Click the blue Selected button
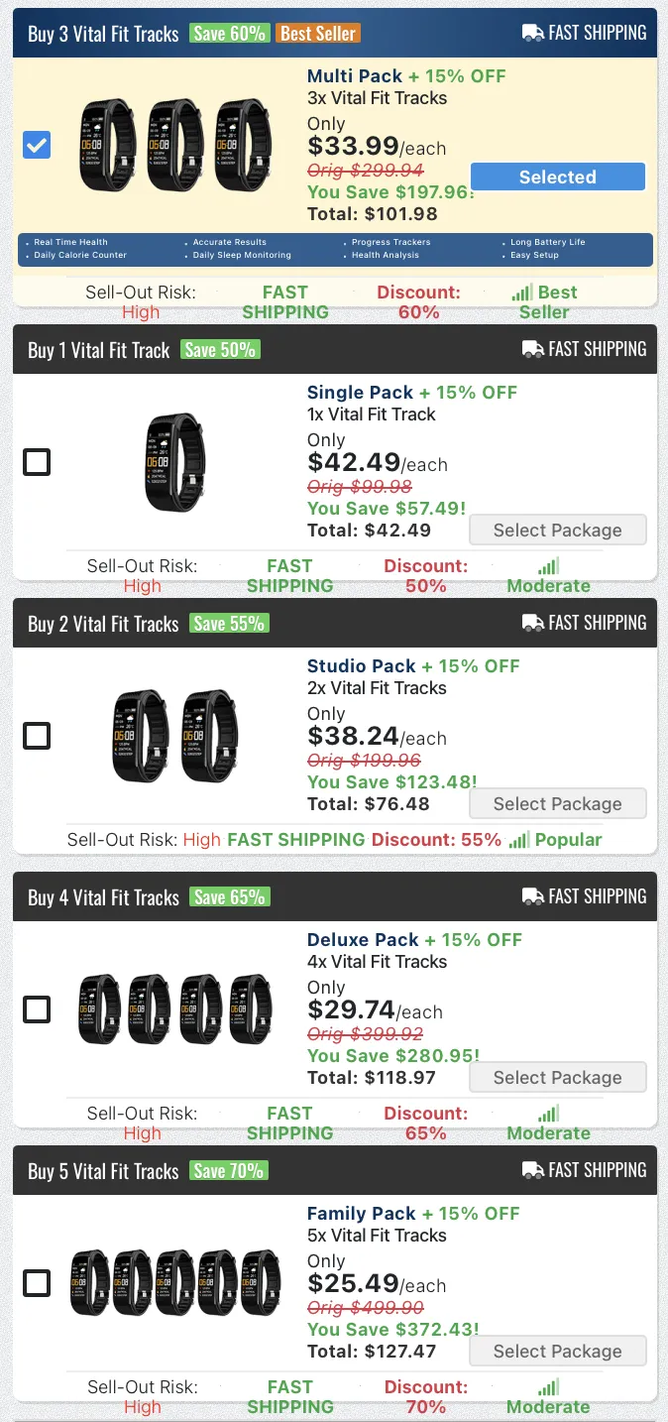This screenshot has width=668, height=1422. coord(557,178)
